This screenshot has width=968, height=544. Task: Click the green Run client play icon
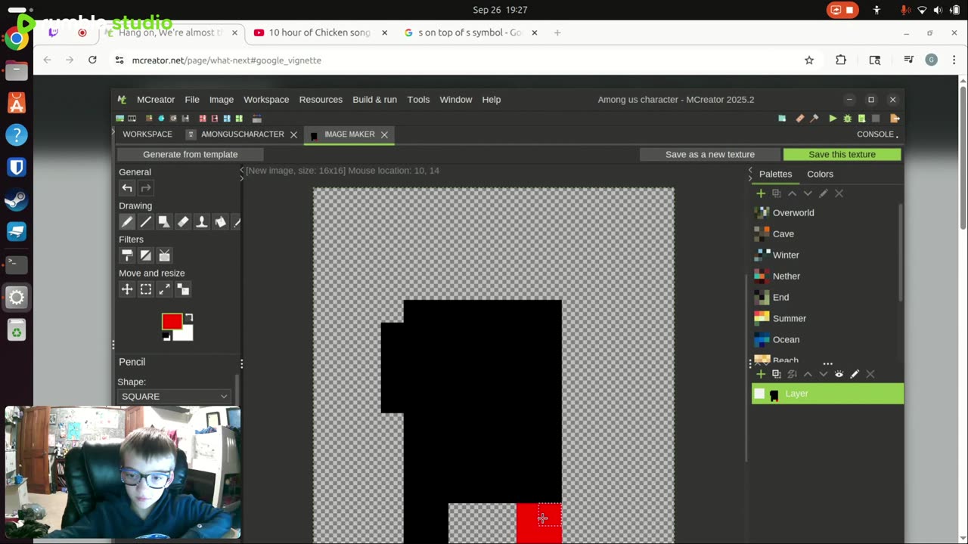tap(833, 119)
